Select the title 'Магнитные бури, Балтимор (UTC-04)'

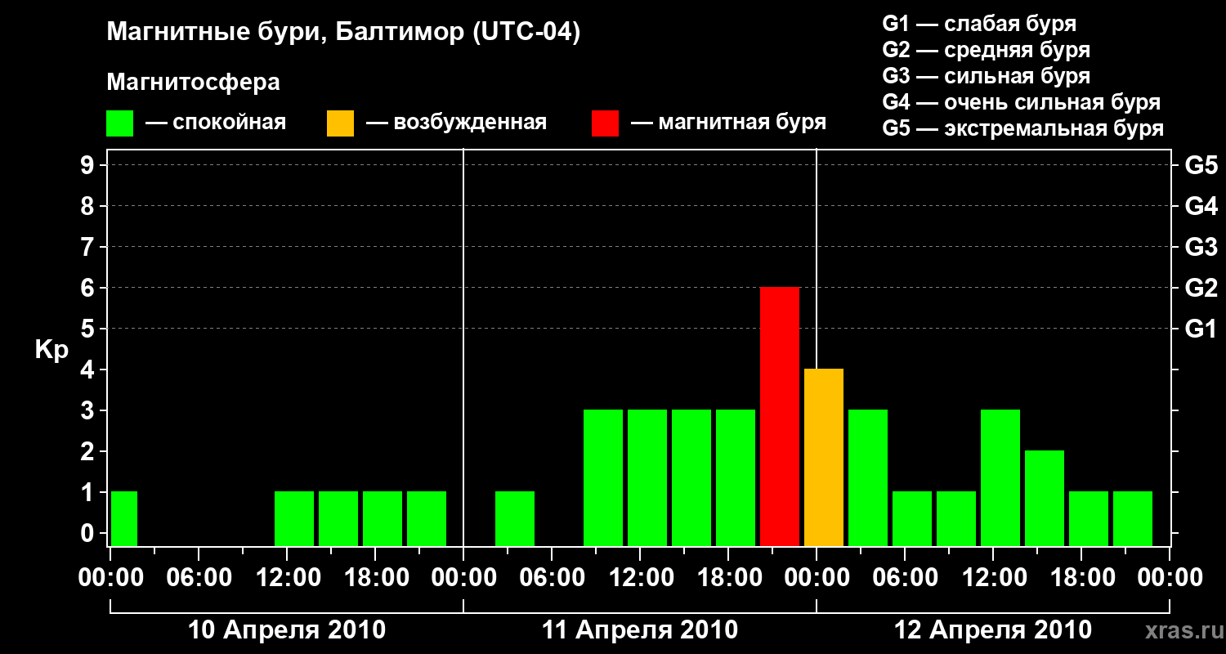(343, 33)
